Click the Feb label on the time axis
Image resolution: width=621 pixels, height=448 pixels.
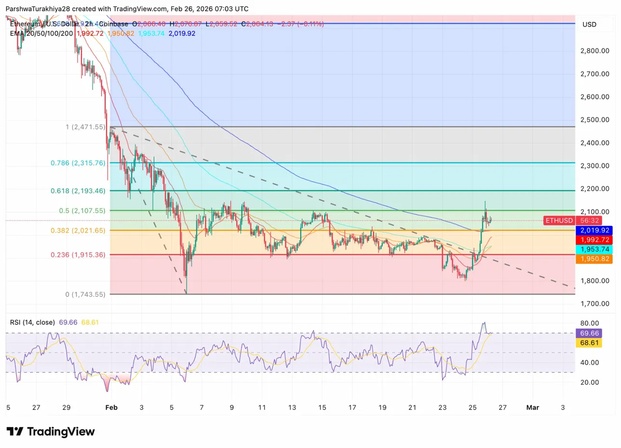(x=111, y=407)
